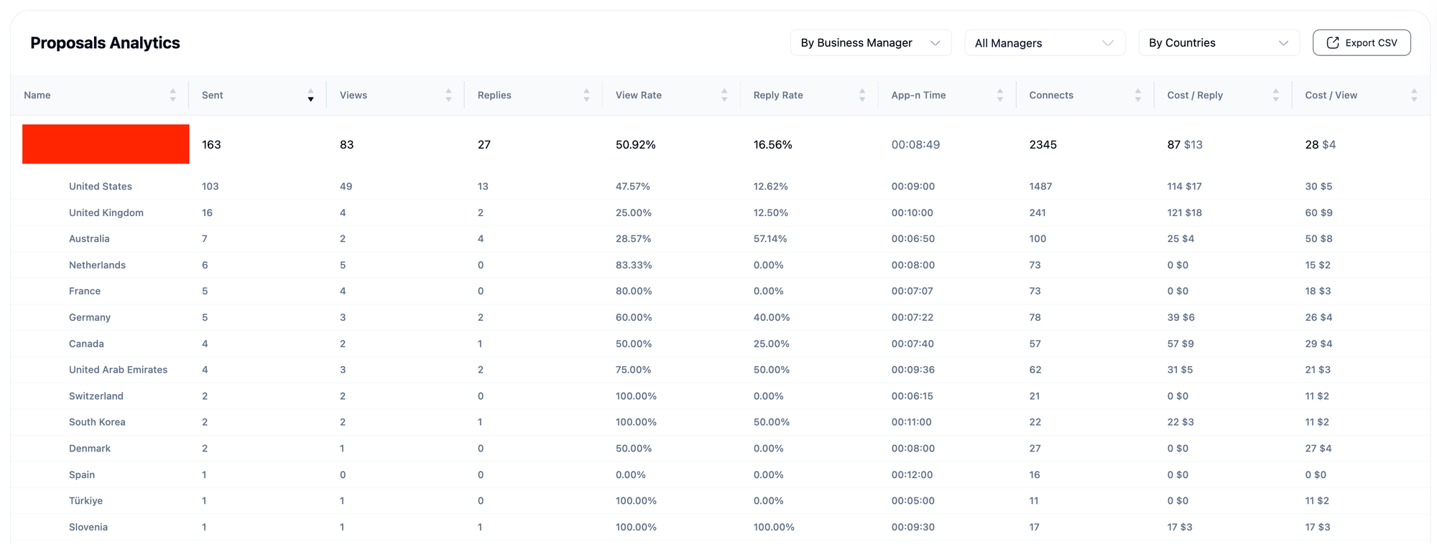Click the red redacted manager name block

[x=106, y=144]
